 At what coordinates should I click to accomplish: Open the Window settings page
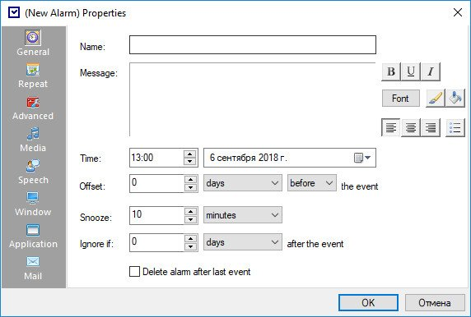[33, 204]
